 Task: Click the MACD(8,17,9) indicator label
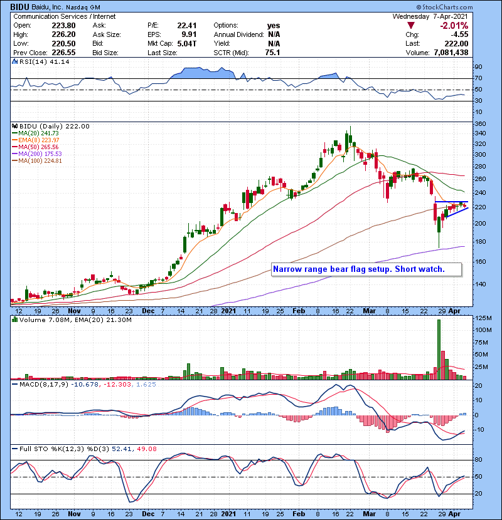coord(43,385)
